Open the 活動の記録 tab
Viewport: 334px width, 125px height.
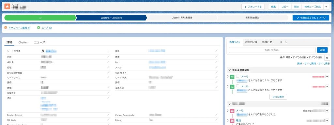coord(251,42)
